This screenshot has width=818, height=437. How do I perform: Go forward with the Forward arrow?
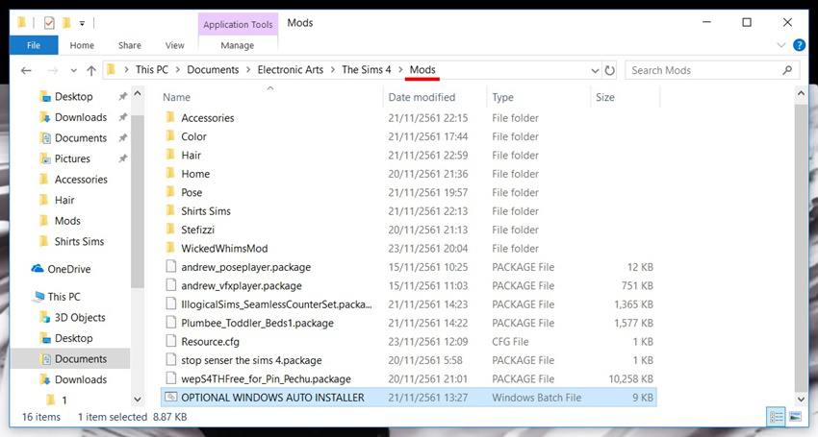click(x=53, y=70)
